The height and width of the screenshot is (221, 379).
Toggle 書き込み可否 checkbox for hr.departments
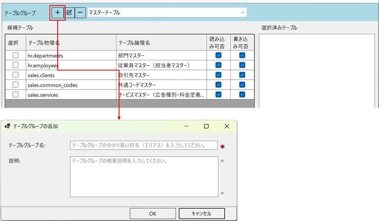click(x=242, y=56)
